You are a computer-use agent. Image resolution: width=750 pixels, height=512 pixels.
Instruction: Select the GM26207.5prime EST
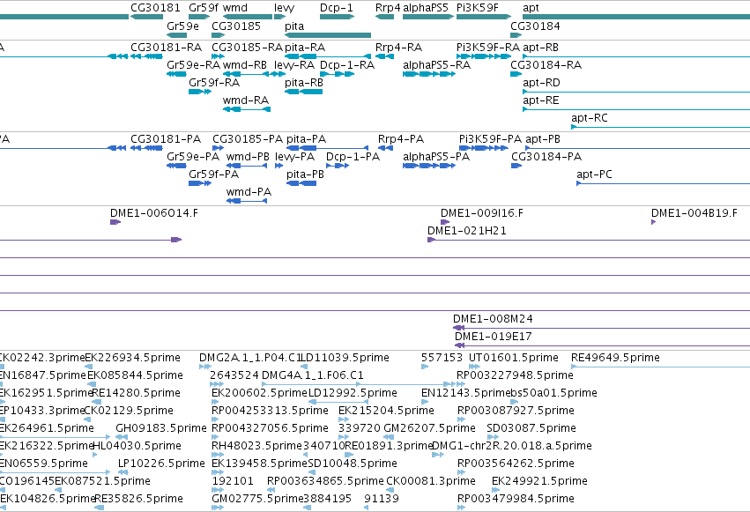389,437
